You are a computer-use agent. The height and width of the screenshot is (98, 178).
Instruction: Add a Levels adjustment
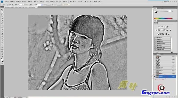[x=162, y=27]
